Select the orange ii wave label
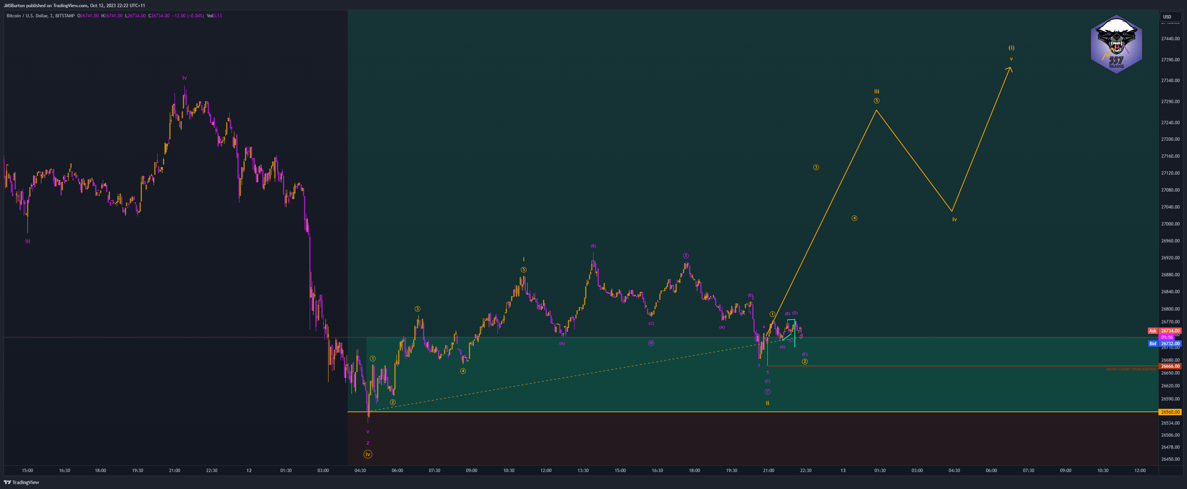Viewport: 1187px width, 489px height. pos(767,403)
